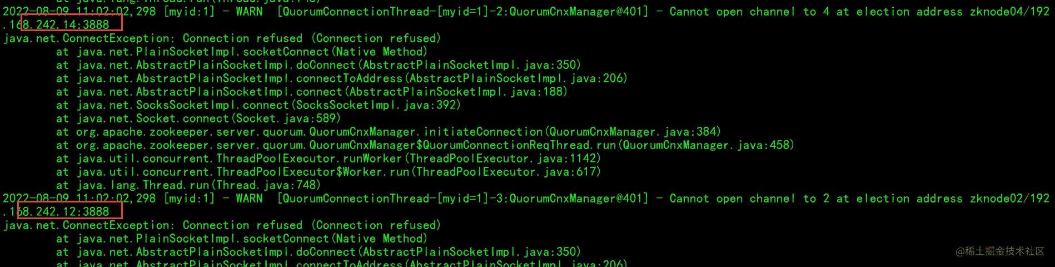1055x267 pixels.
Task: Click the Socket.java:589 stack frame
Action: (x=287, y=118)
